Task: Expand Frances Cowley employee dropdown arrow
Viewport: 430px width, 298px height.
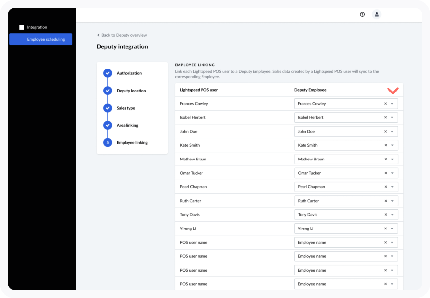Action: tap(392, 104)
